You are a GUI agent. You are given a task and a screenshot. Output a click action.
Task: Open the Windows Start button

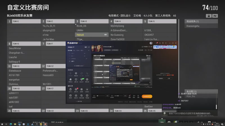2,124
